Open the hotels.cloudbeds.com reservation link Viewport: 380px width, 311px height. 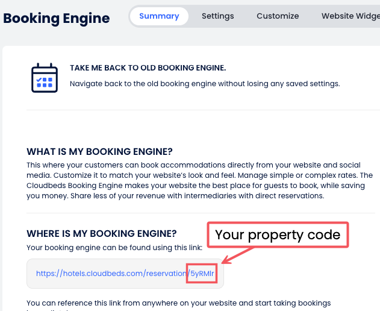coord(111,273)
